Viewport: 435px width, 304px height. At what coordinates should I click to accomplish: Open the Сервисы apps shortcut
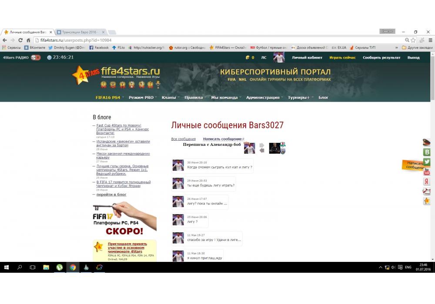pyautogui.click(x=11, y=48)
